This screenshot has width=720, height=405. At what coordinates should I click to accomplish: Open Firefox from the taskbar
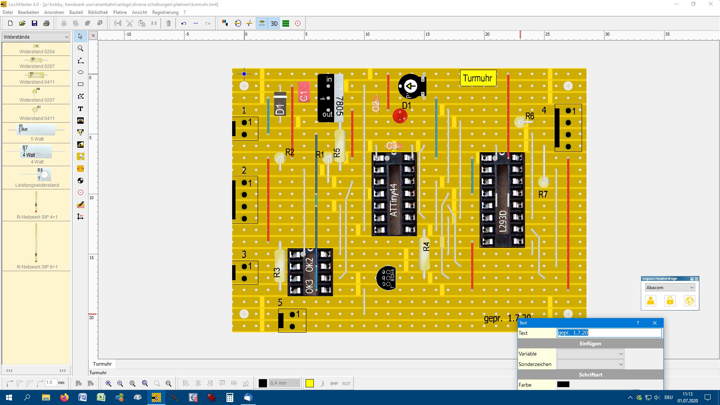tap(64, 397)
